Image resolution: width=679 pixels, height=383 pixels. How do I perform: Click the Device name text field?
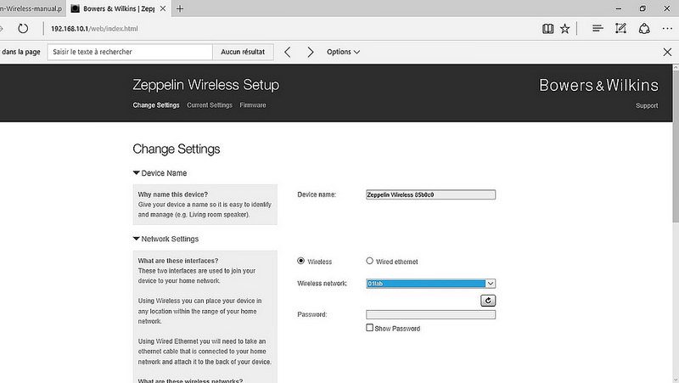(430, 195)
